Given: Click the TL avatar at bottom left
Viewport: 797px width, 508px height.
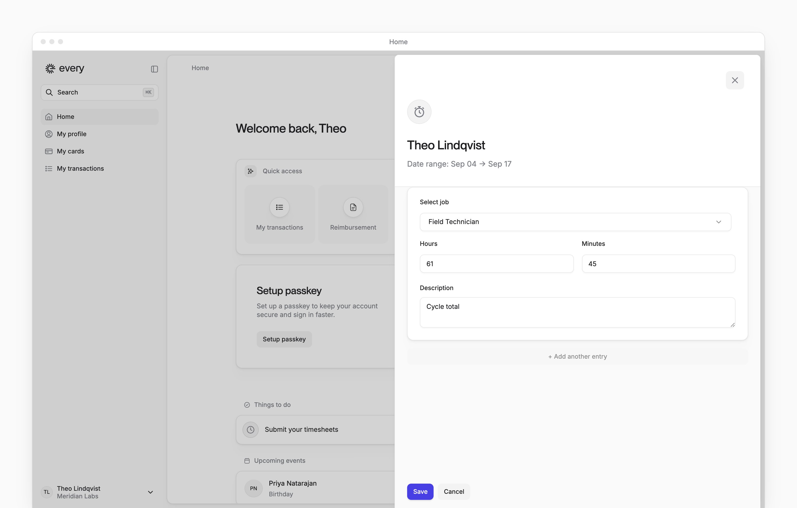Looking at the screenshot, I should pos(47,492).
